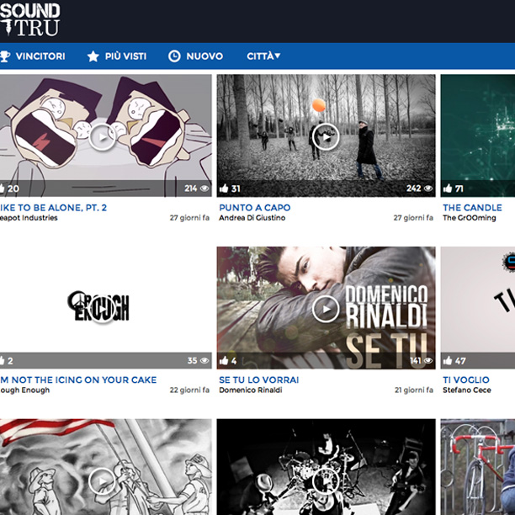Open the Ti Voglio title link
This screenshot has width=515, height=515.
point(466,380)
